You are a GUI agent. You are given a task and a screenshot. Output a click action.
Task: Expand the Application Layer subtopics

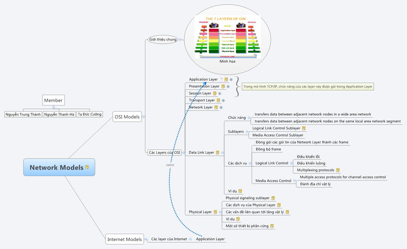231,79
